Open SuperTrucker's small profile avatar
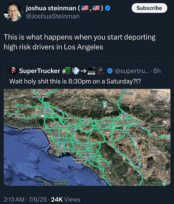174x204 pixels. [x=13, y=71]
